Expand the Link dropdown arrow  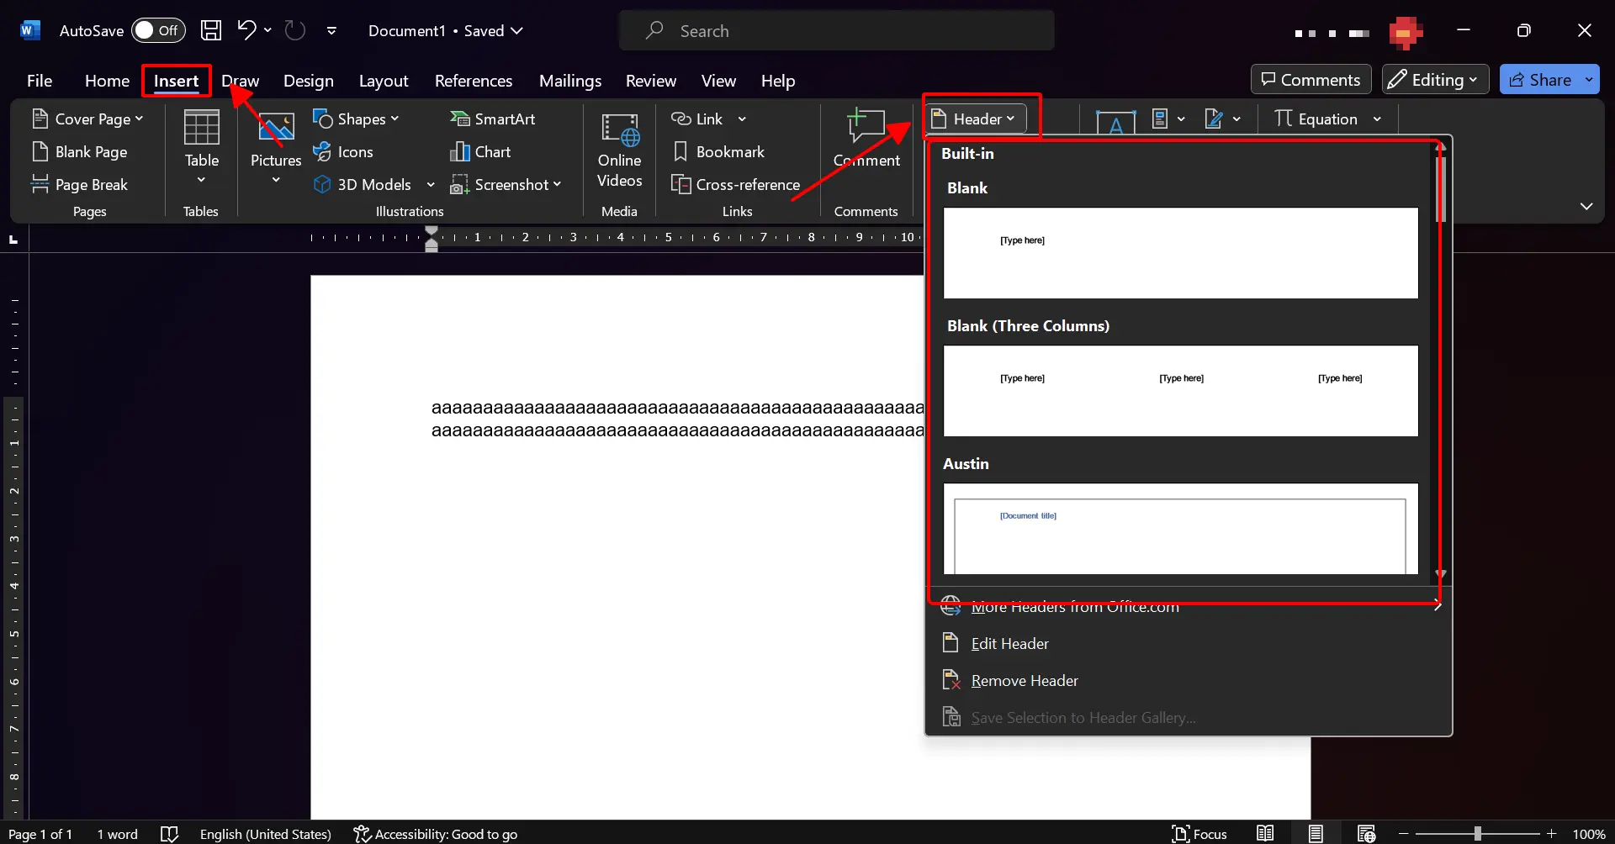(x=742, y=119)
